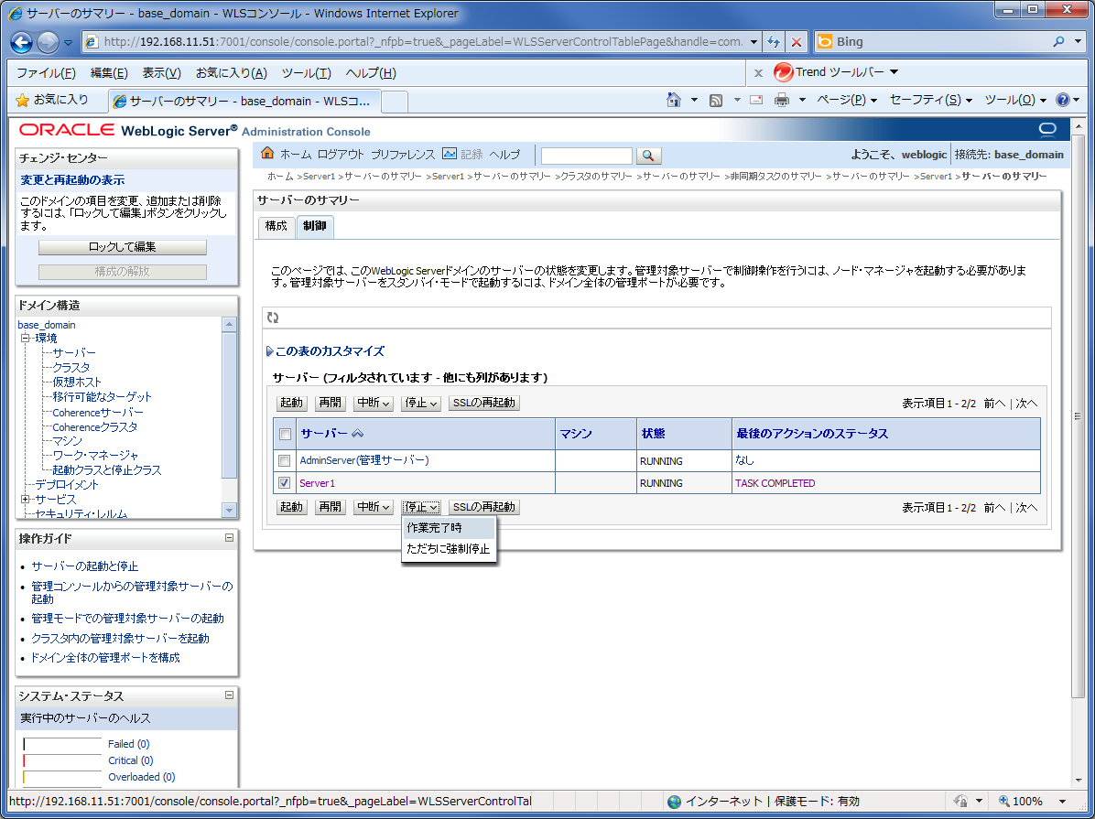Viewport: 1095px width, 819px height.
Task: Click the lower SSLの再起動 button
Action: tap(484, 507)
